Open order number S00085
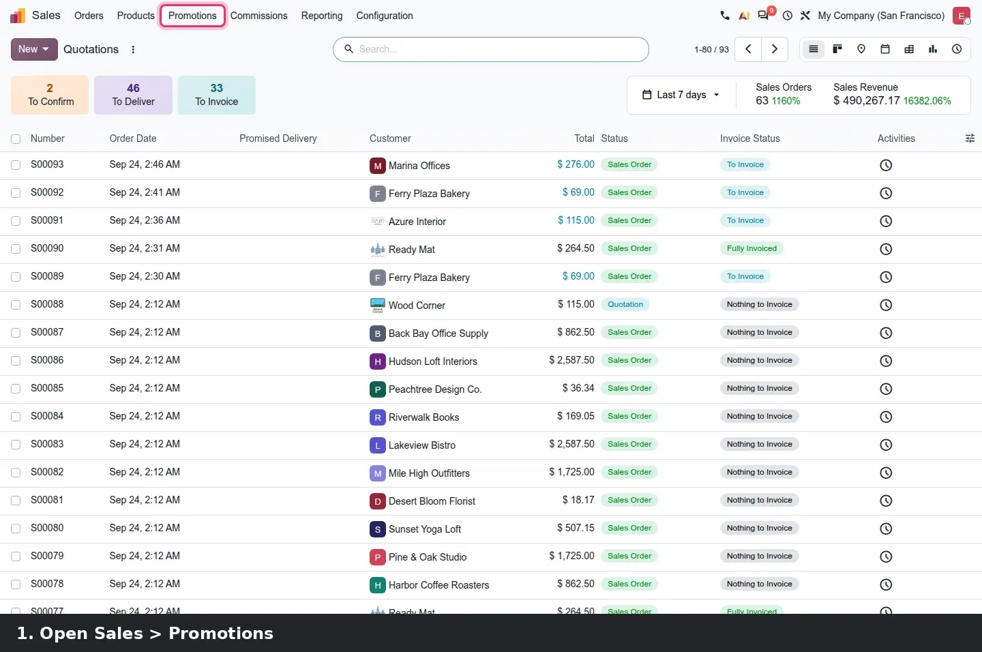982x652 pixels. [x=47, y=388]
